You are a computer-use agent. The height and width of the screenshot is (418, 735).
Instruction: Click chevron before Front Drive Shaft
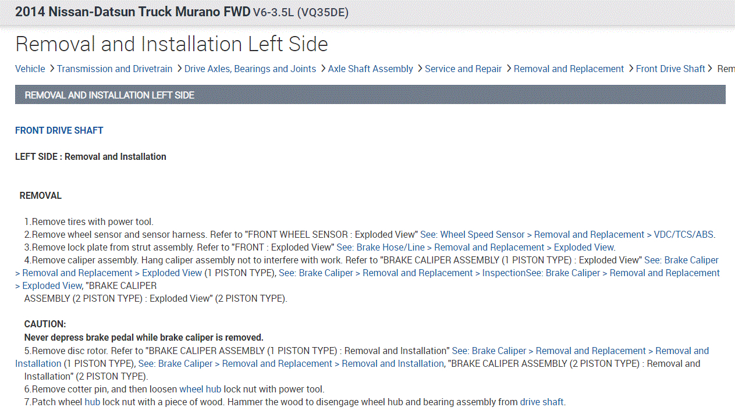tap(630, 69)
